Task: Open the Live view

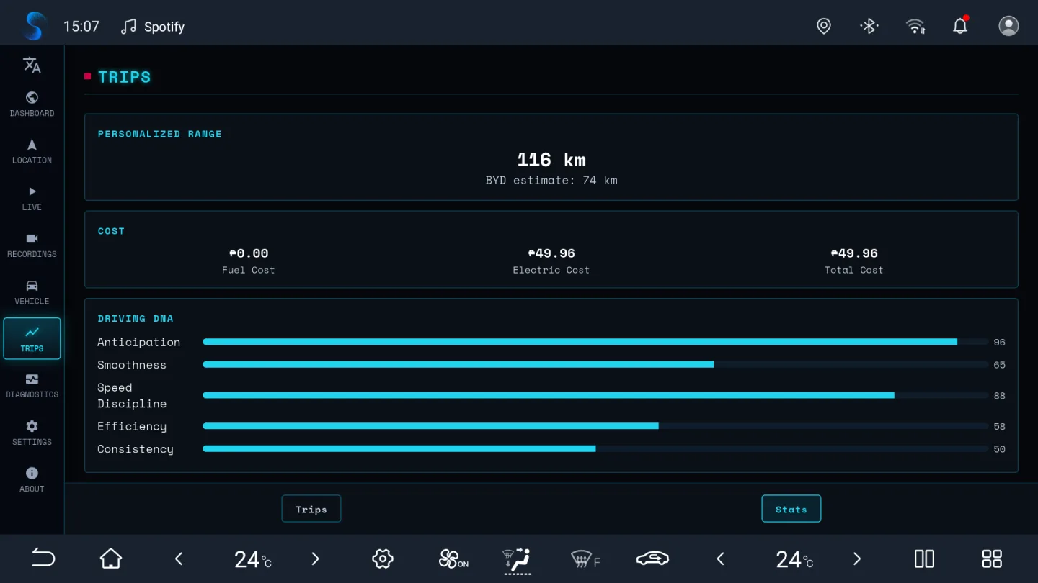Action: [32, 198]
